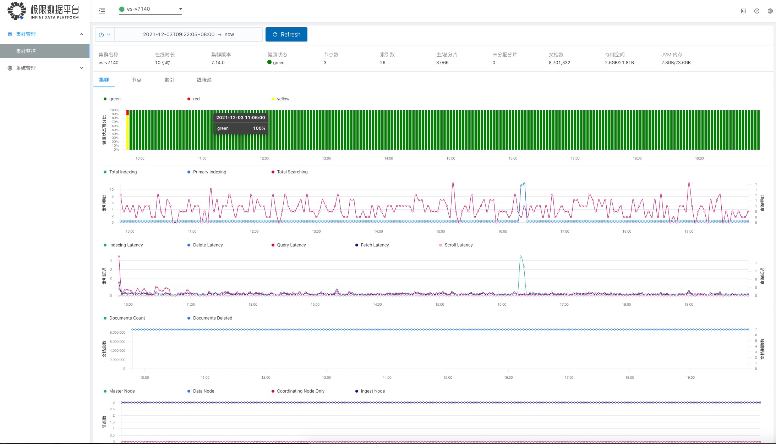Click the Refresh button
Viewport: 776px width, 444px height.
pos(286,34)
